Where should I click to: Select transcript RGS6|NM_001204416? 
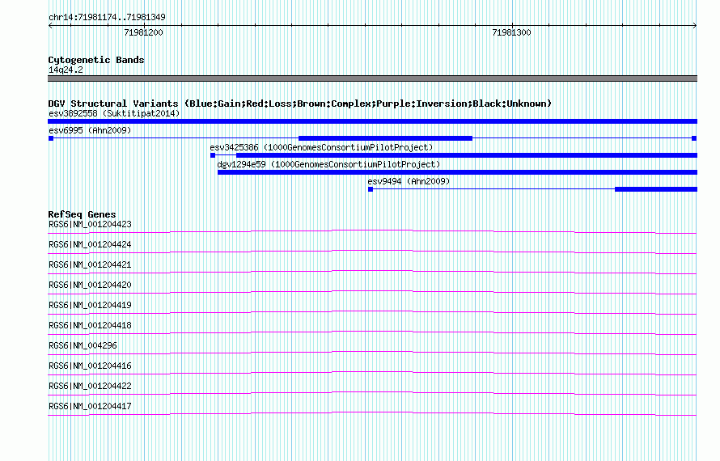point(90,366)
